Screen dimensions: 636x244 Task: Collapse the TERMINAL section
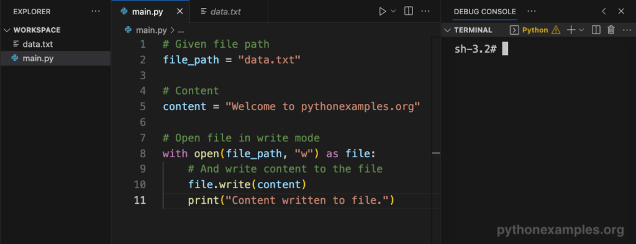(x=447, y=30)
